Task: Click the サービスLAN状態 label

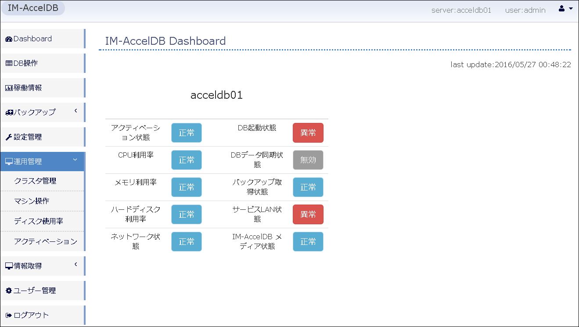Action: (x=257, y=214)
